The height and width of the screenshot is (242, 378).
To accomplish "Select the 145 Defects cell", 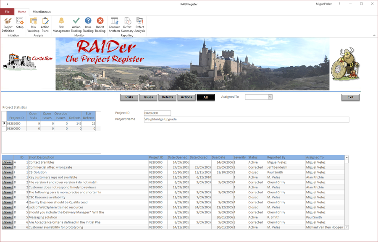I will (75, 124).
